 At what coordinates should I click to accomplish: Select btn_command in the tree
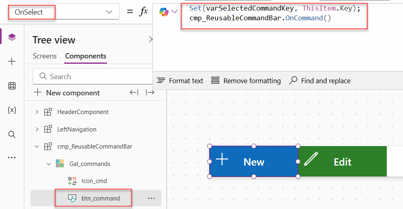[101, 198]
